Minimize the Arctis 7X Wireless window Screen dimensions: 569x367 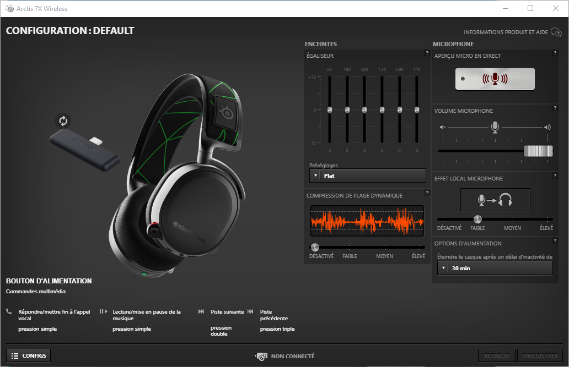(506, 8)
